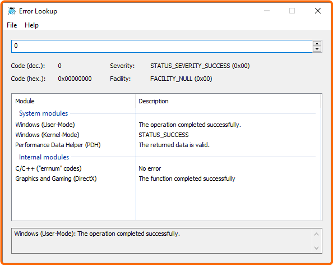Collapse the Internal modules group header
This screenshot has height=265, width=333.
44,157
